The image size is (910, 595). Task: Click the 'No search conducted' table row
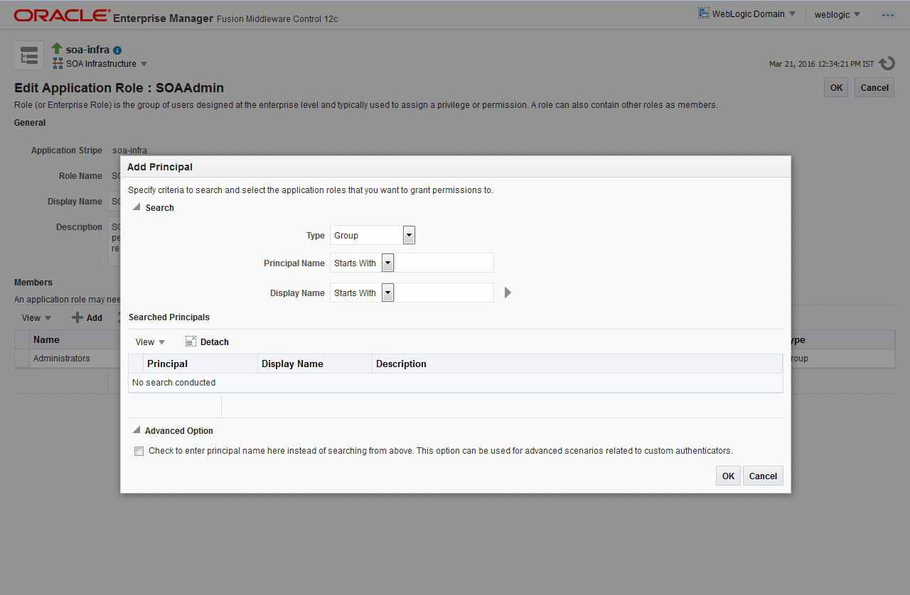(455, 383)
